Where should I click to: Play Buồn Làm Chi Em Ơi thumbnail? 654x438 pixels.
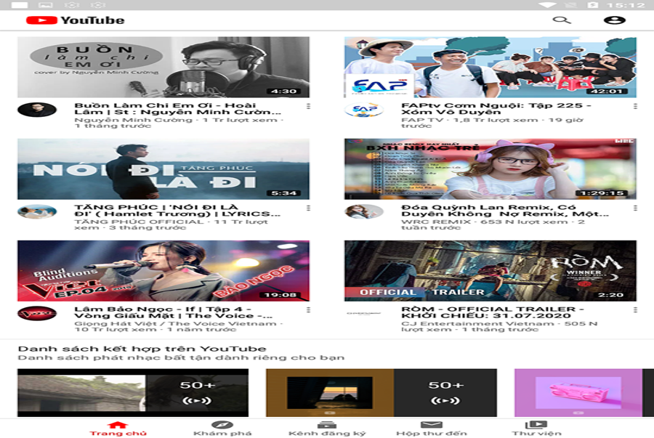pyautogui.click(x=163, y=67)
